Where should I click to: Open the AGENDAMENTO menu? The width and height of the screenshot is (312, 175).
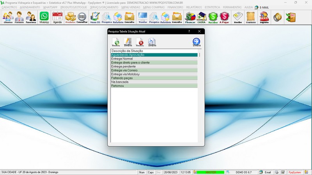tap(30, 7)
